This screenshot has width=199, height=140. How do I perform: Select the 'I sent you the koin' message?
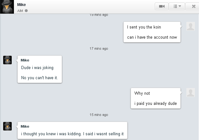(144, 27)
